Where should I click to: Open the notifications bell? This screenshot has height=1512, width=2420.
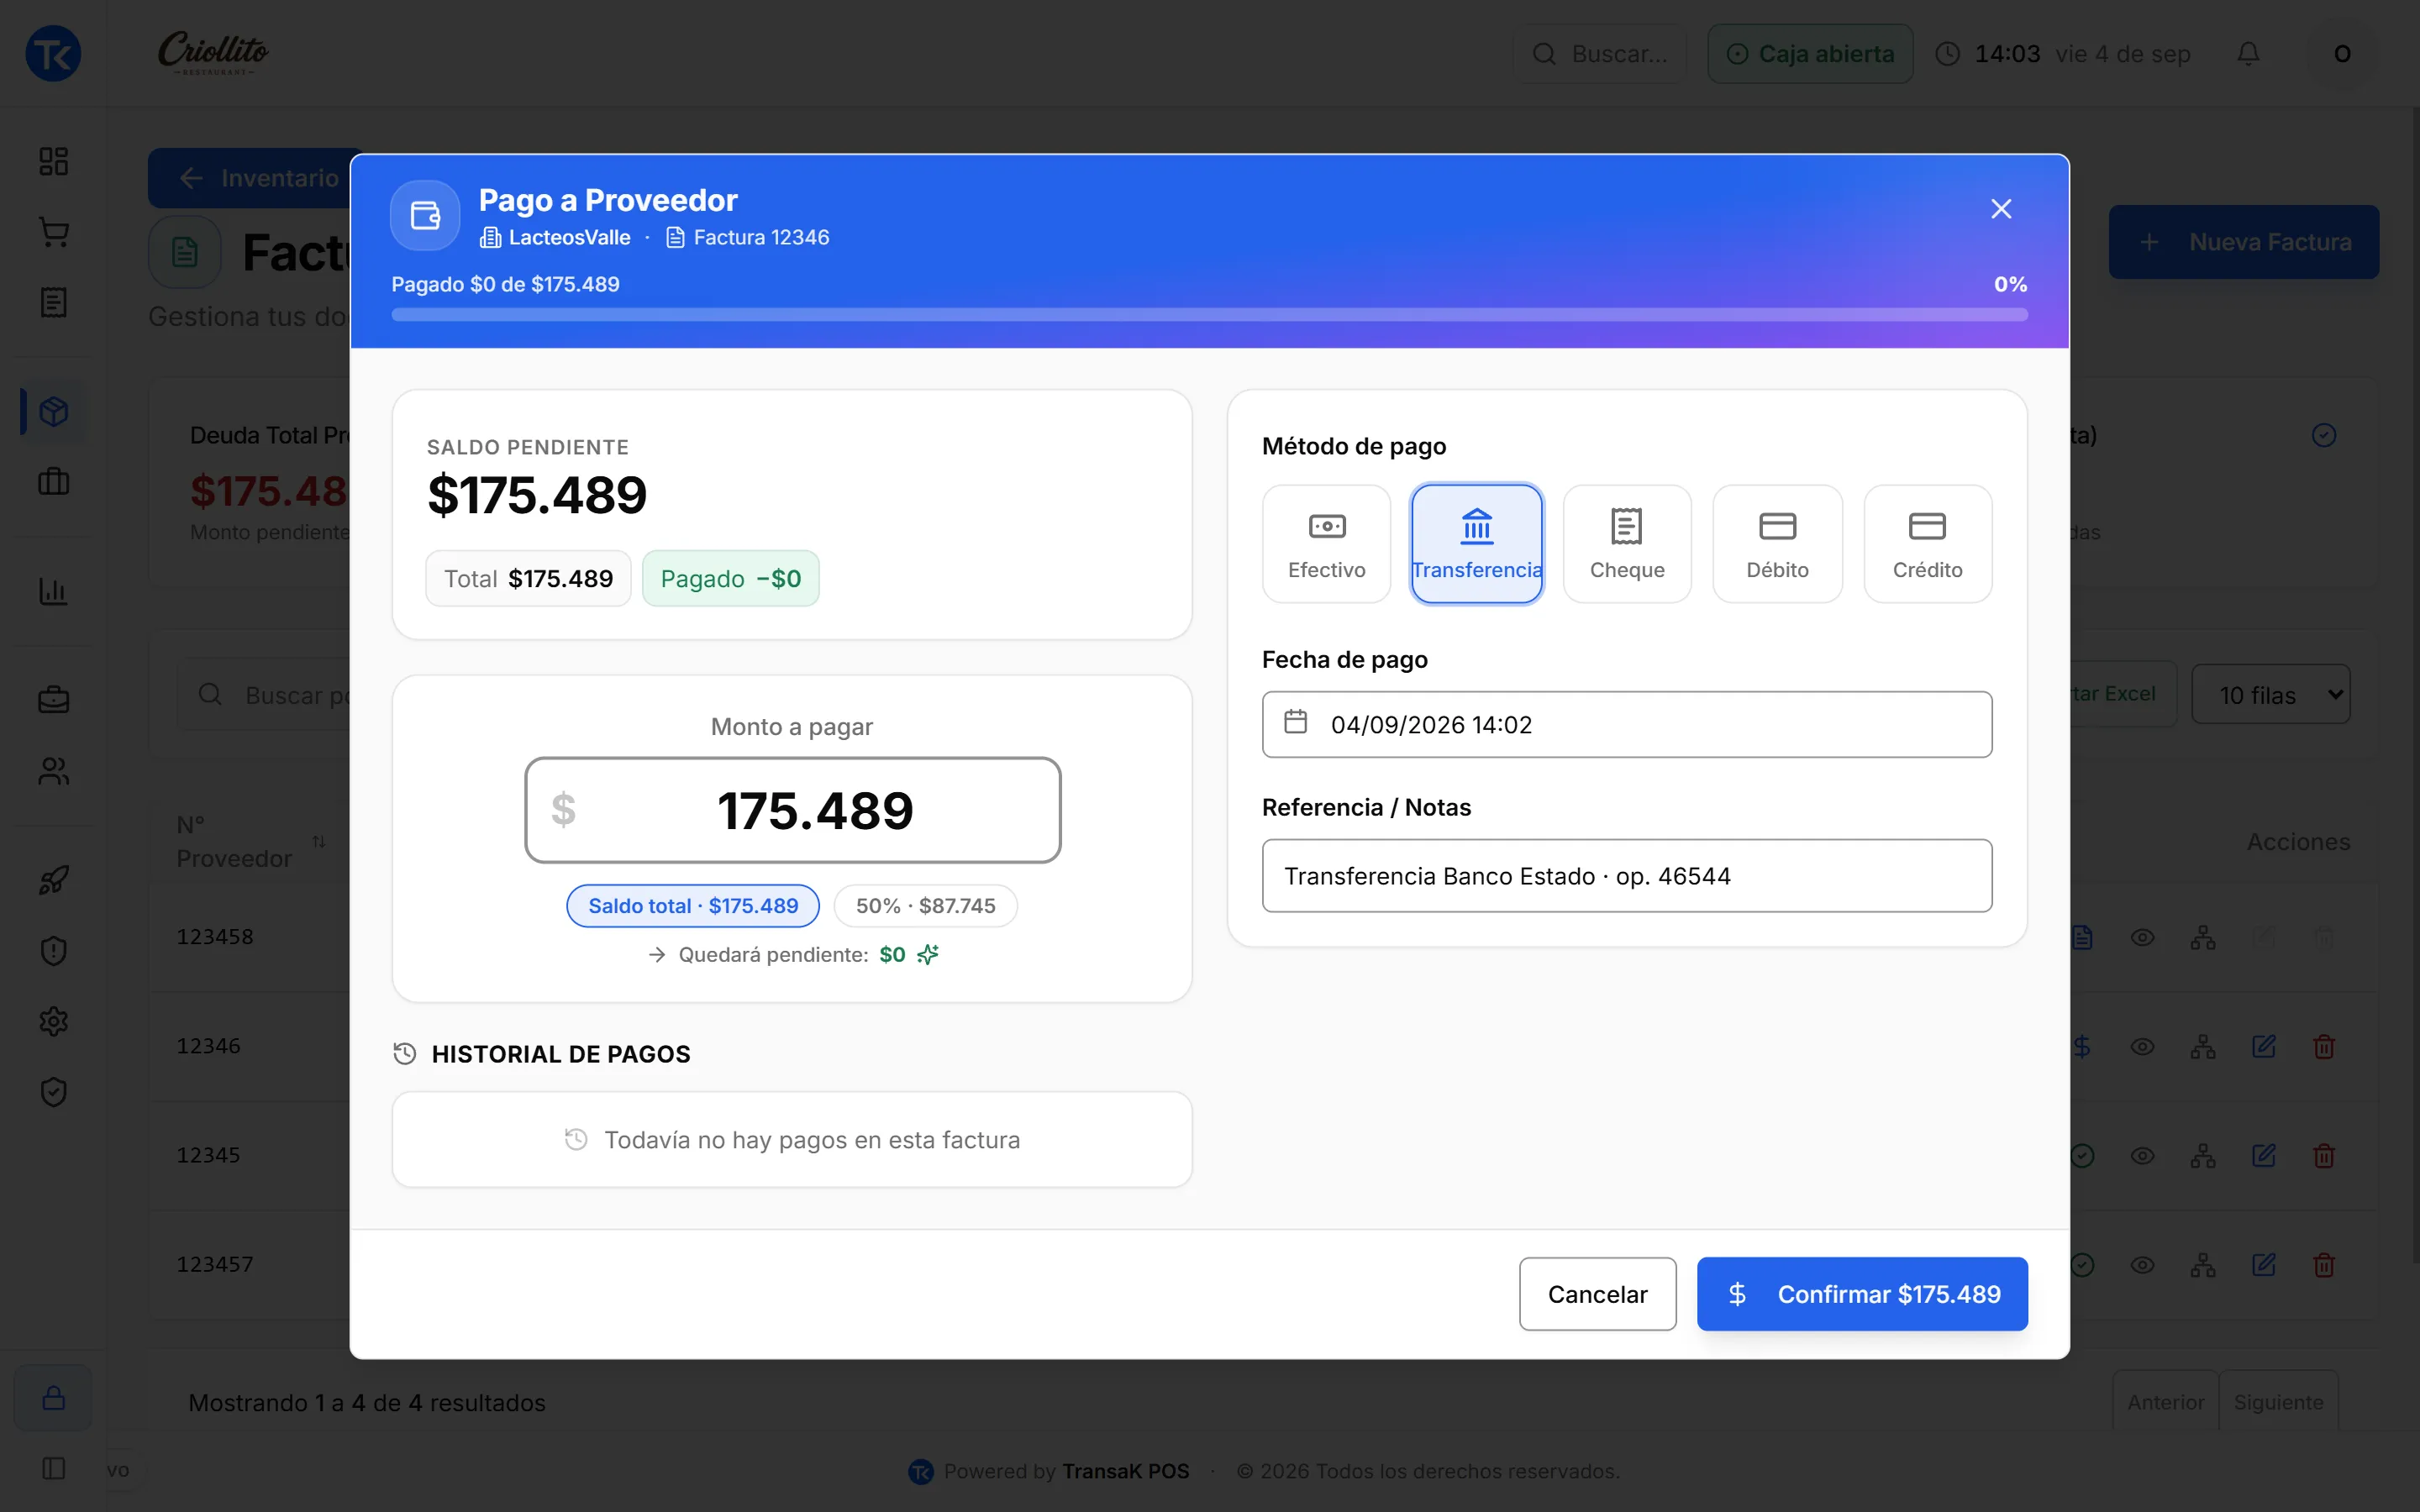click(x=2248, y=53)
